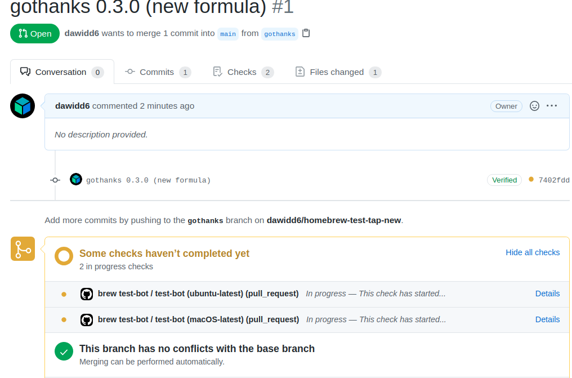This screenshot has height=378, width=572.
Task: Copy the branch name to clipboard
Action: pyautogui.click(x=306, y=33)
